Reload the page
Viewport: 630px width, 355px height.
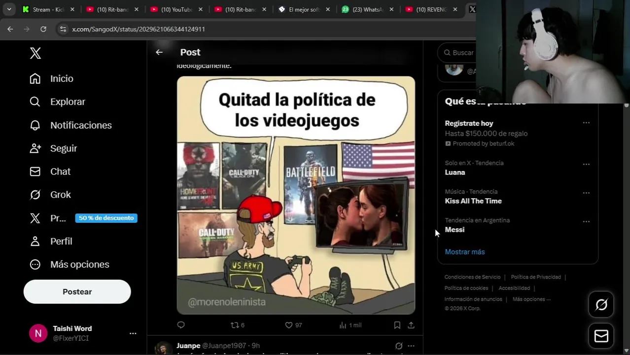point(43,29)
